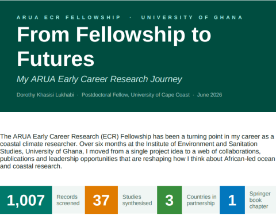This screenshot has width=276, height=215.
Task: Click the From Fellowship to Futures title
Action: point(114,47)
